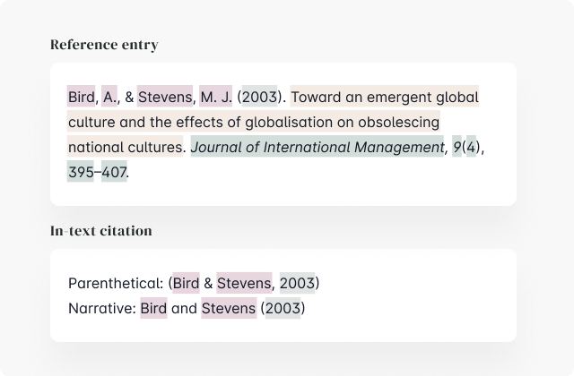Click "Stevens" in the reference entry

click(x=165, y=97)
